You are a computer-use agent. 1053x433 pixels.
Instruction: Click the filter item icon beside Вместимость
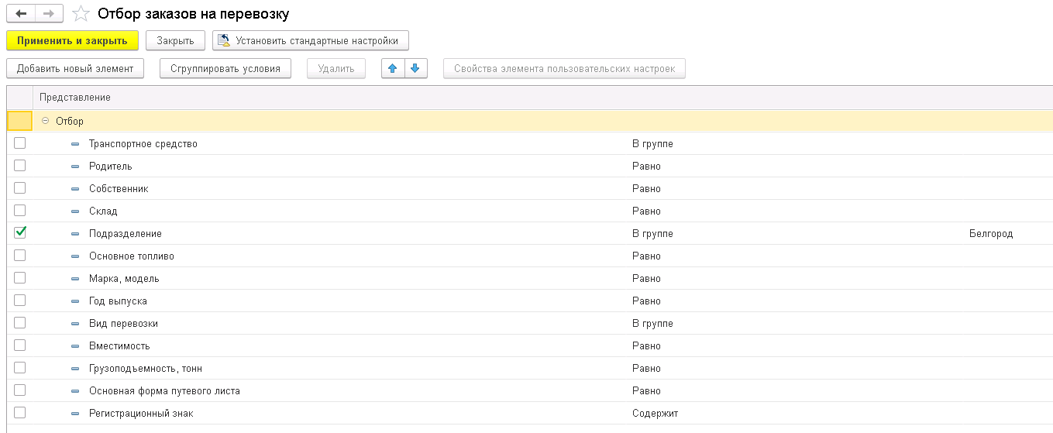pos(75,346)
